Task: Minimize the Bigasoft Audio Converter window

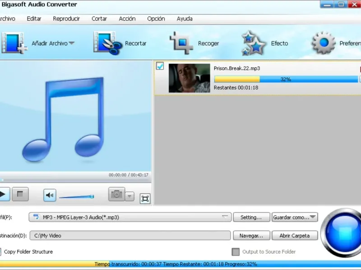Action: [x=327, y=4]
